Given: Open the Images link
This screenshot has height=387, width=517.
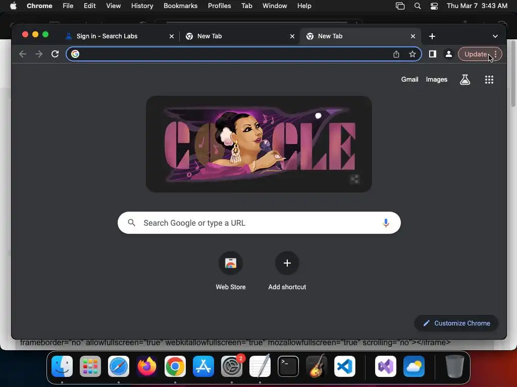Looking at the screenshot, I should [x=437, y=79].
